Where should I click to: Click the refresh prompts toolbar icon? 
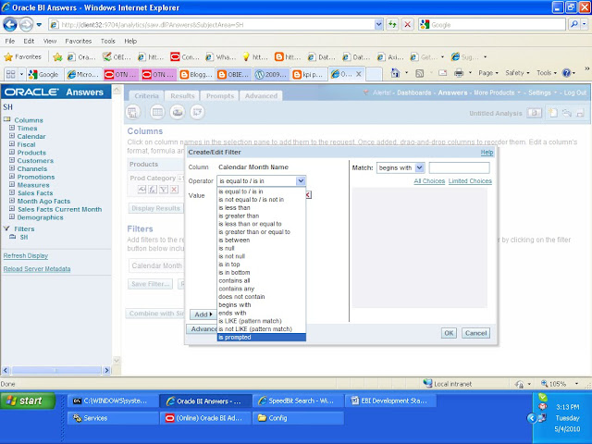[x=197, y=112]
